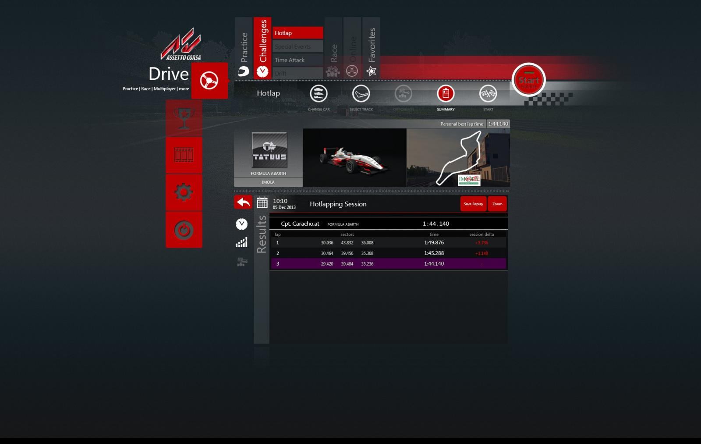This screenshot has height=444, width=701.
Task: Click the Formula Abarth car thumbnail
Action: pyautogui.click(x=354, y=158)
